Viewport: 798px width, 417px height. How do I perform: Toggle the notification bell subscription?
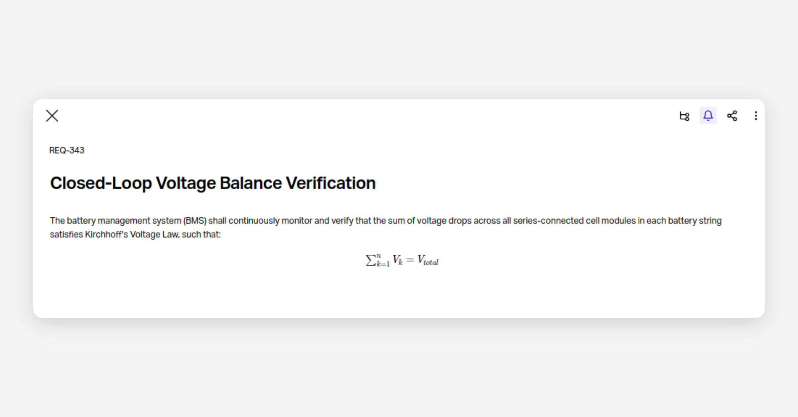tap(708, 116)
